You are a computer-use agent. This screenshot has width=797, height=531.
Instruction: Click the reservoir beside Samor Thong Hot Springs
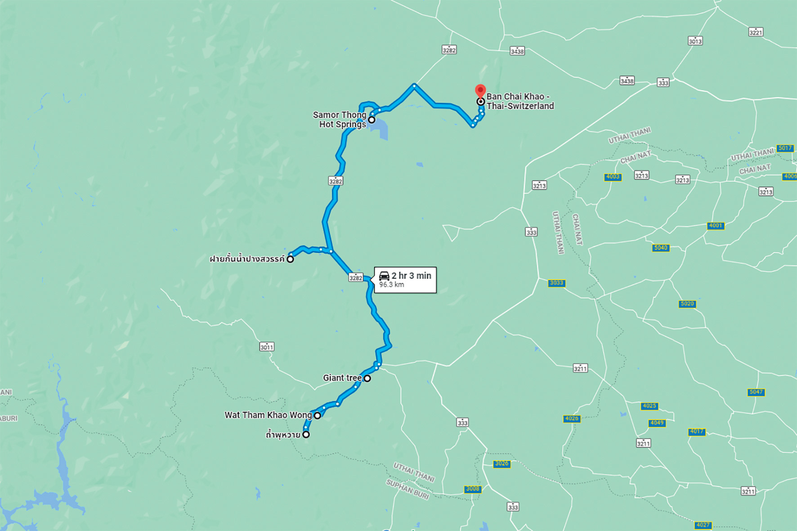(x=381, y=129)
